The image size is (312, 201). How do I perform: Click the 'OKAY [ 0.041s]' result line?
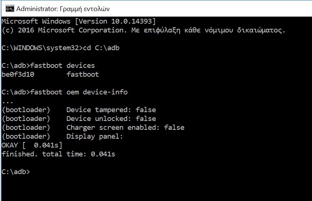32,145
